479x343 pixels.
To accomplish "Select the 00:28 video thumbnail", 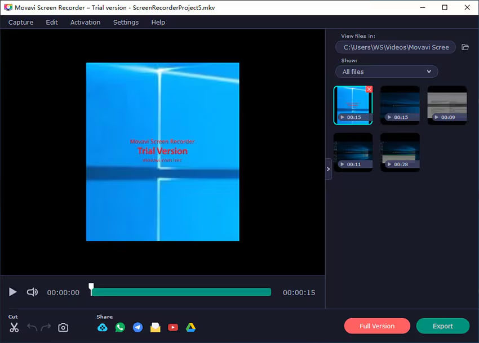I will tap(400, 151).
